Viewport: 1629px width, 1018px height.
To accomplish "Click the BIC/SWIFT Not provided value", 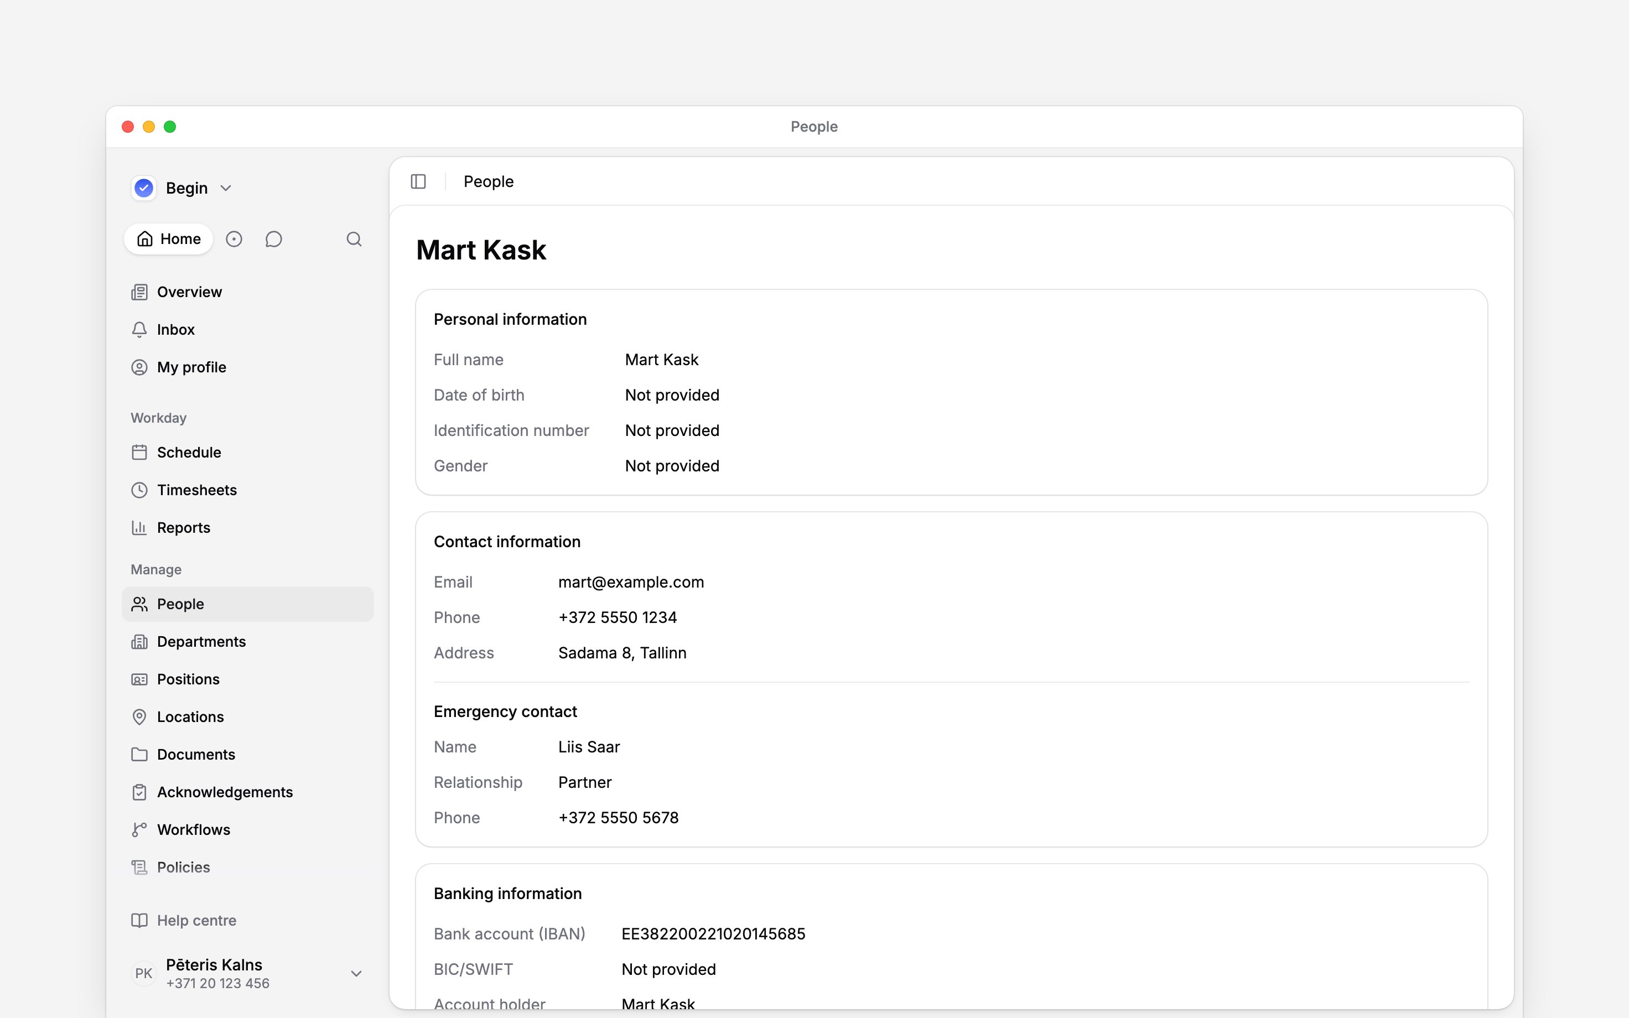I will tap(668, 969).
